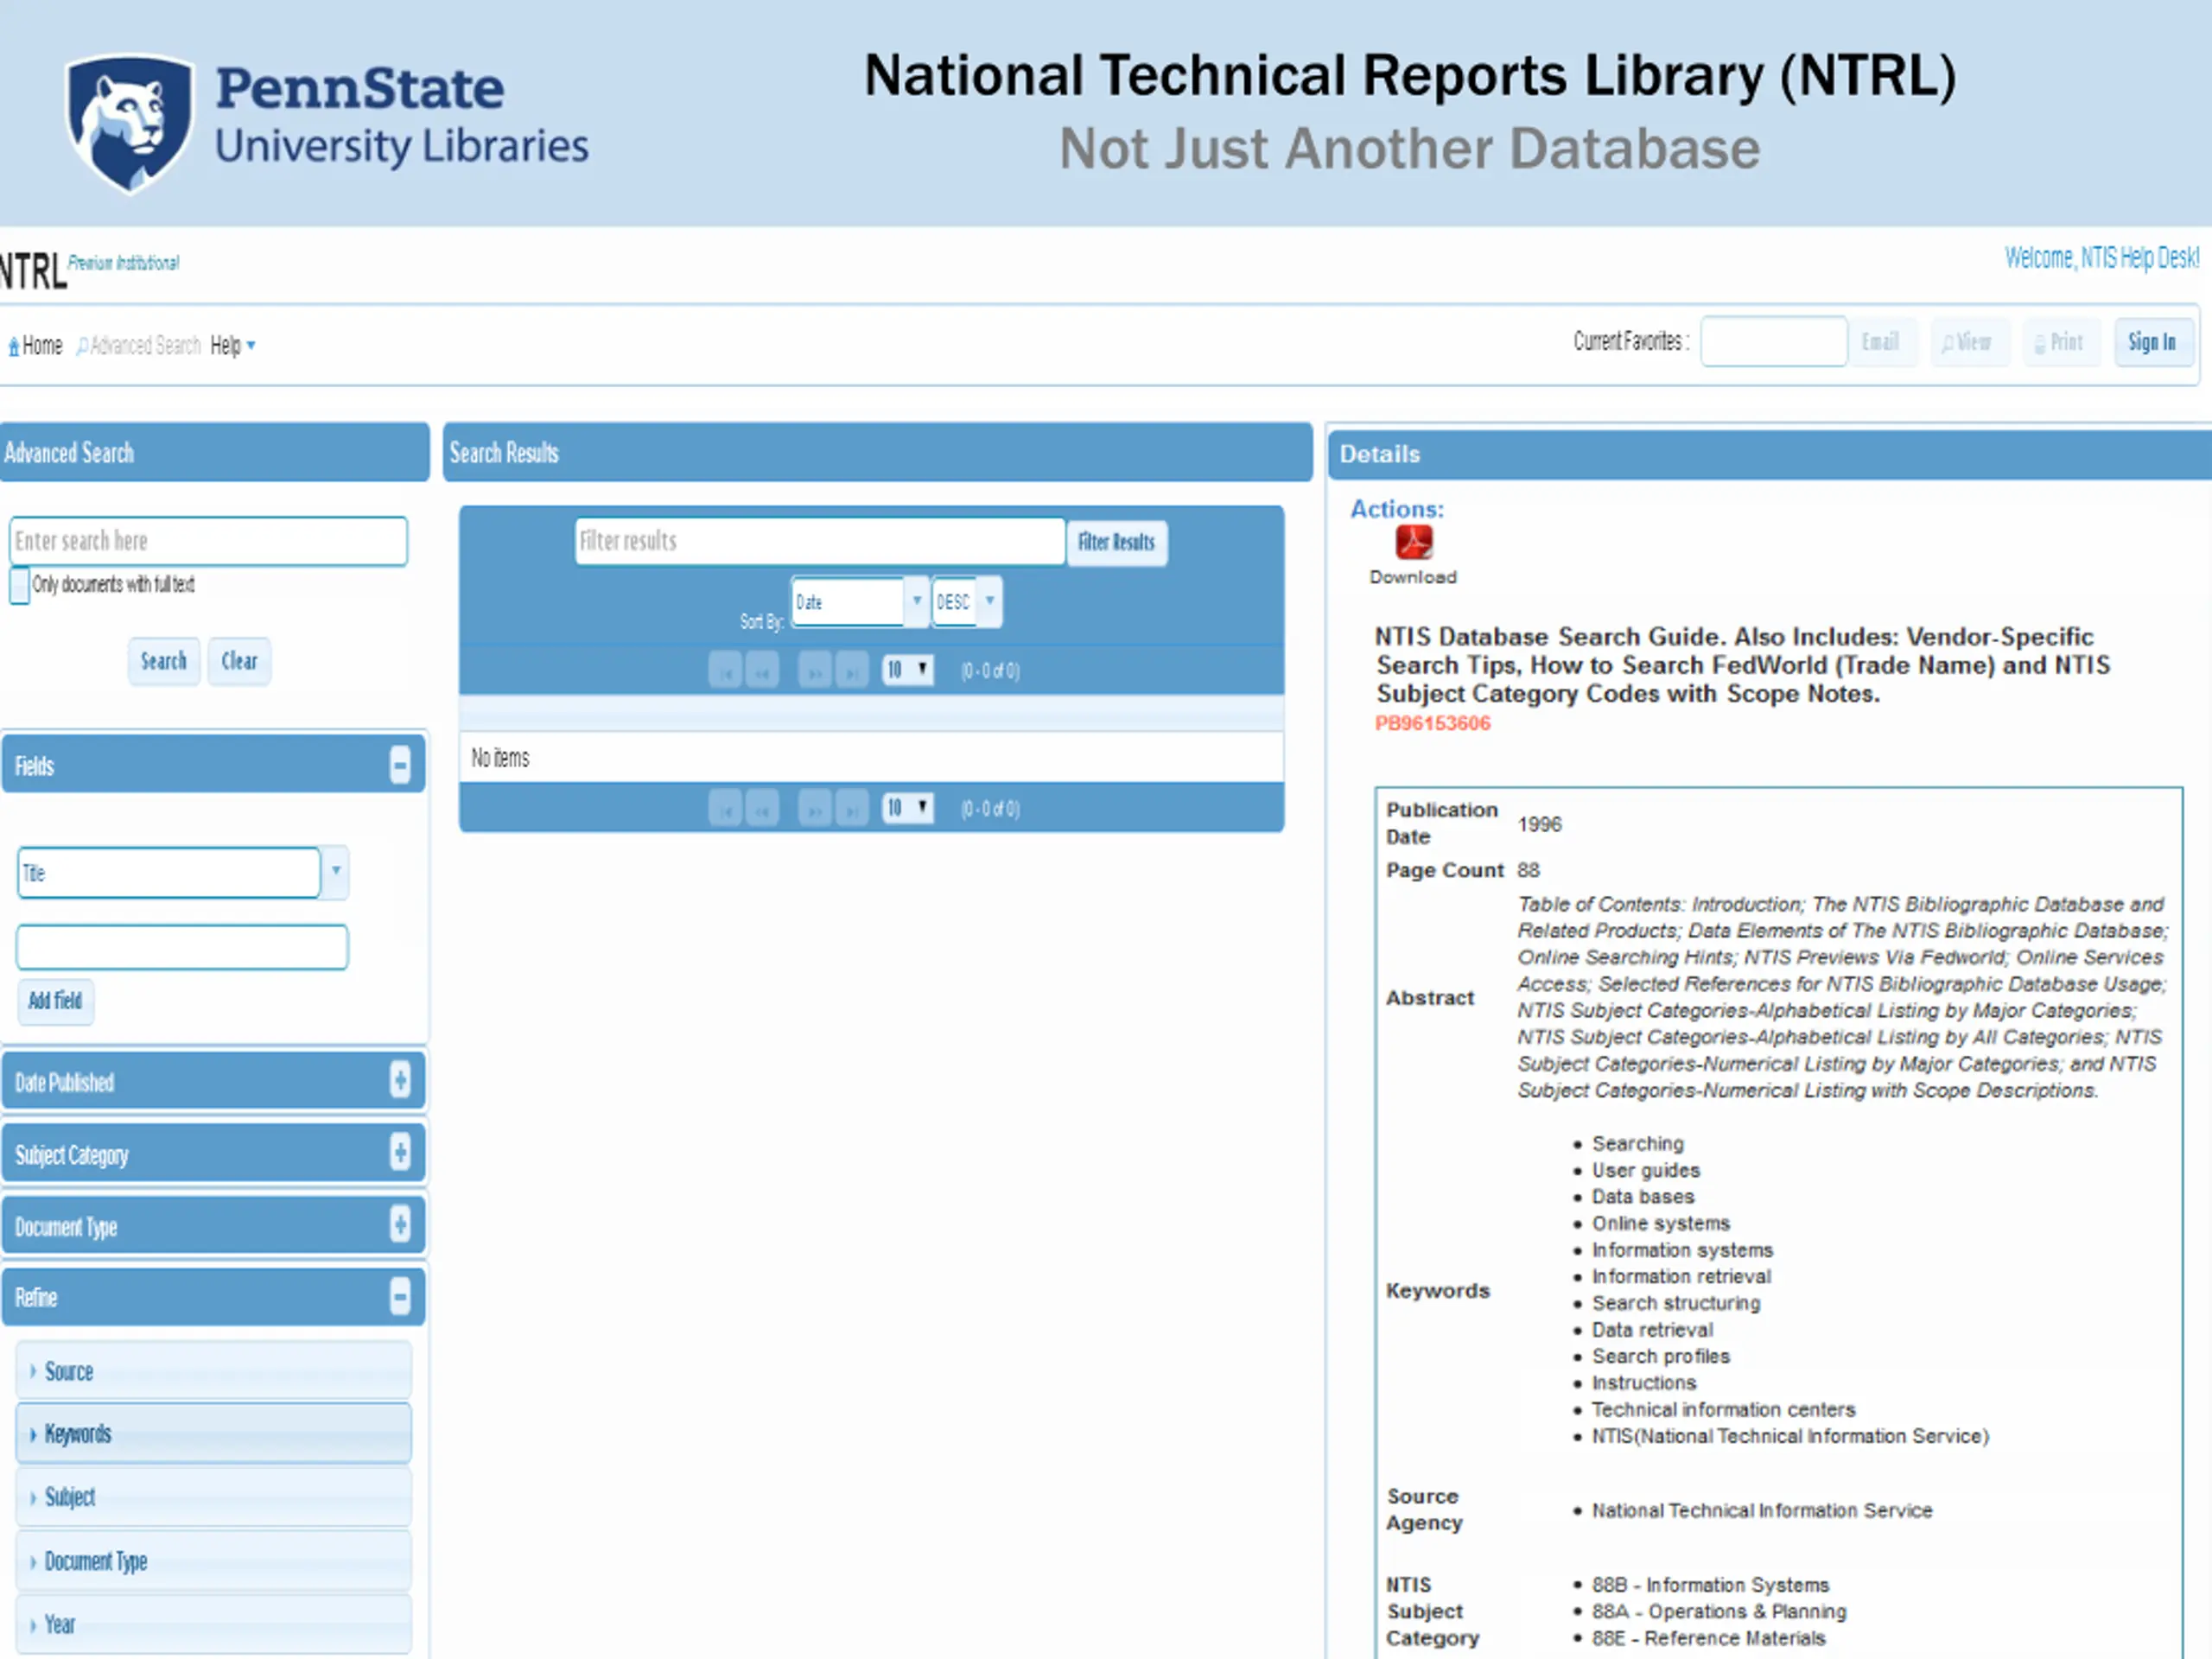Expand the Subject refine item
This screenshot has height=1659, width=2212.
tap(213, 1497)
